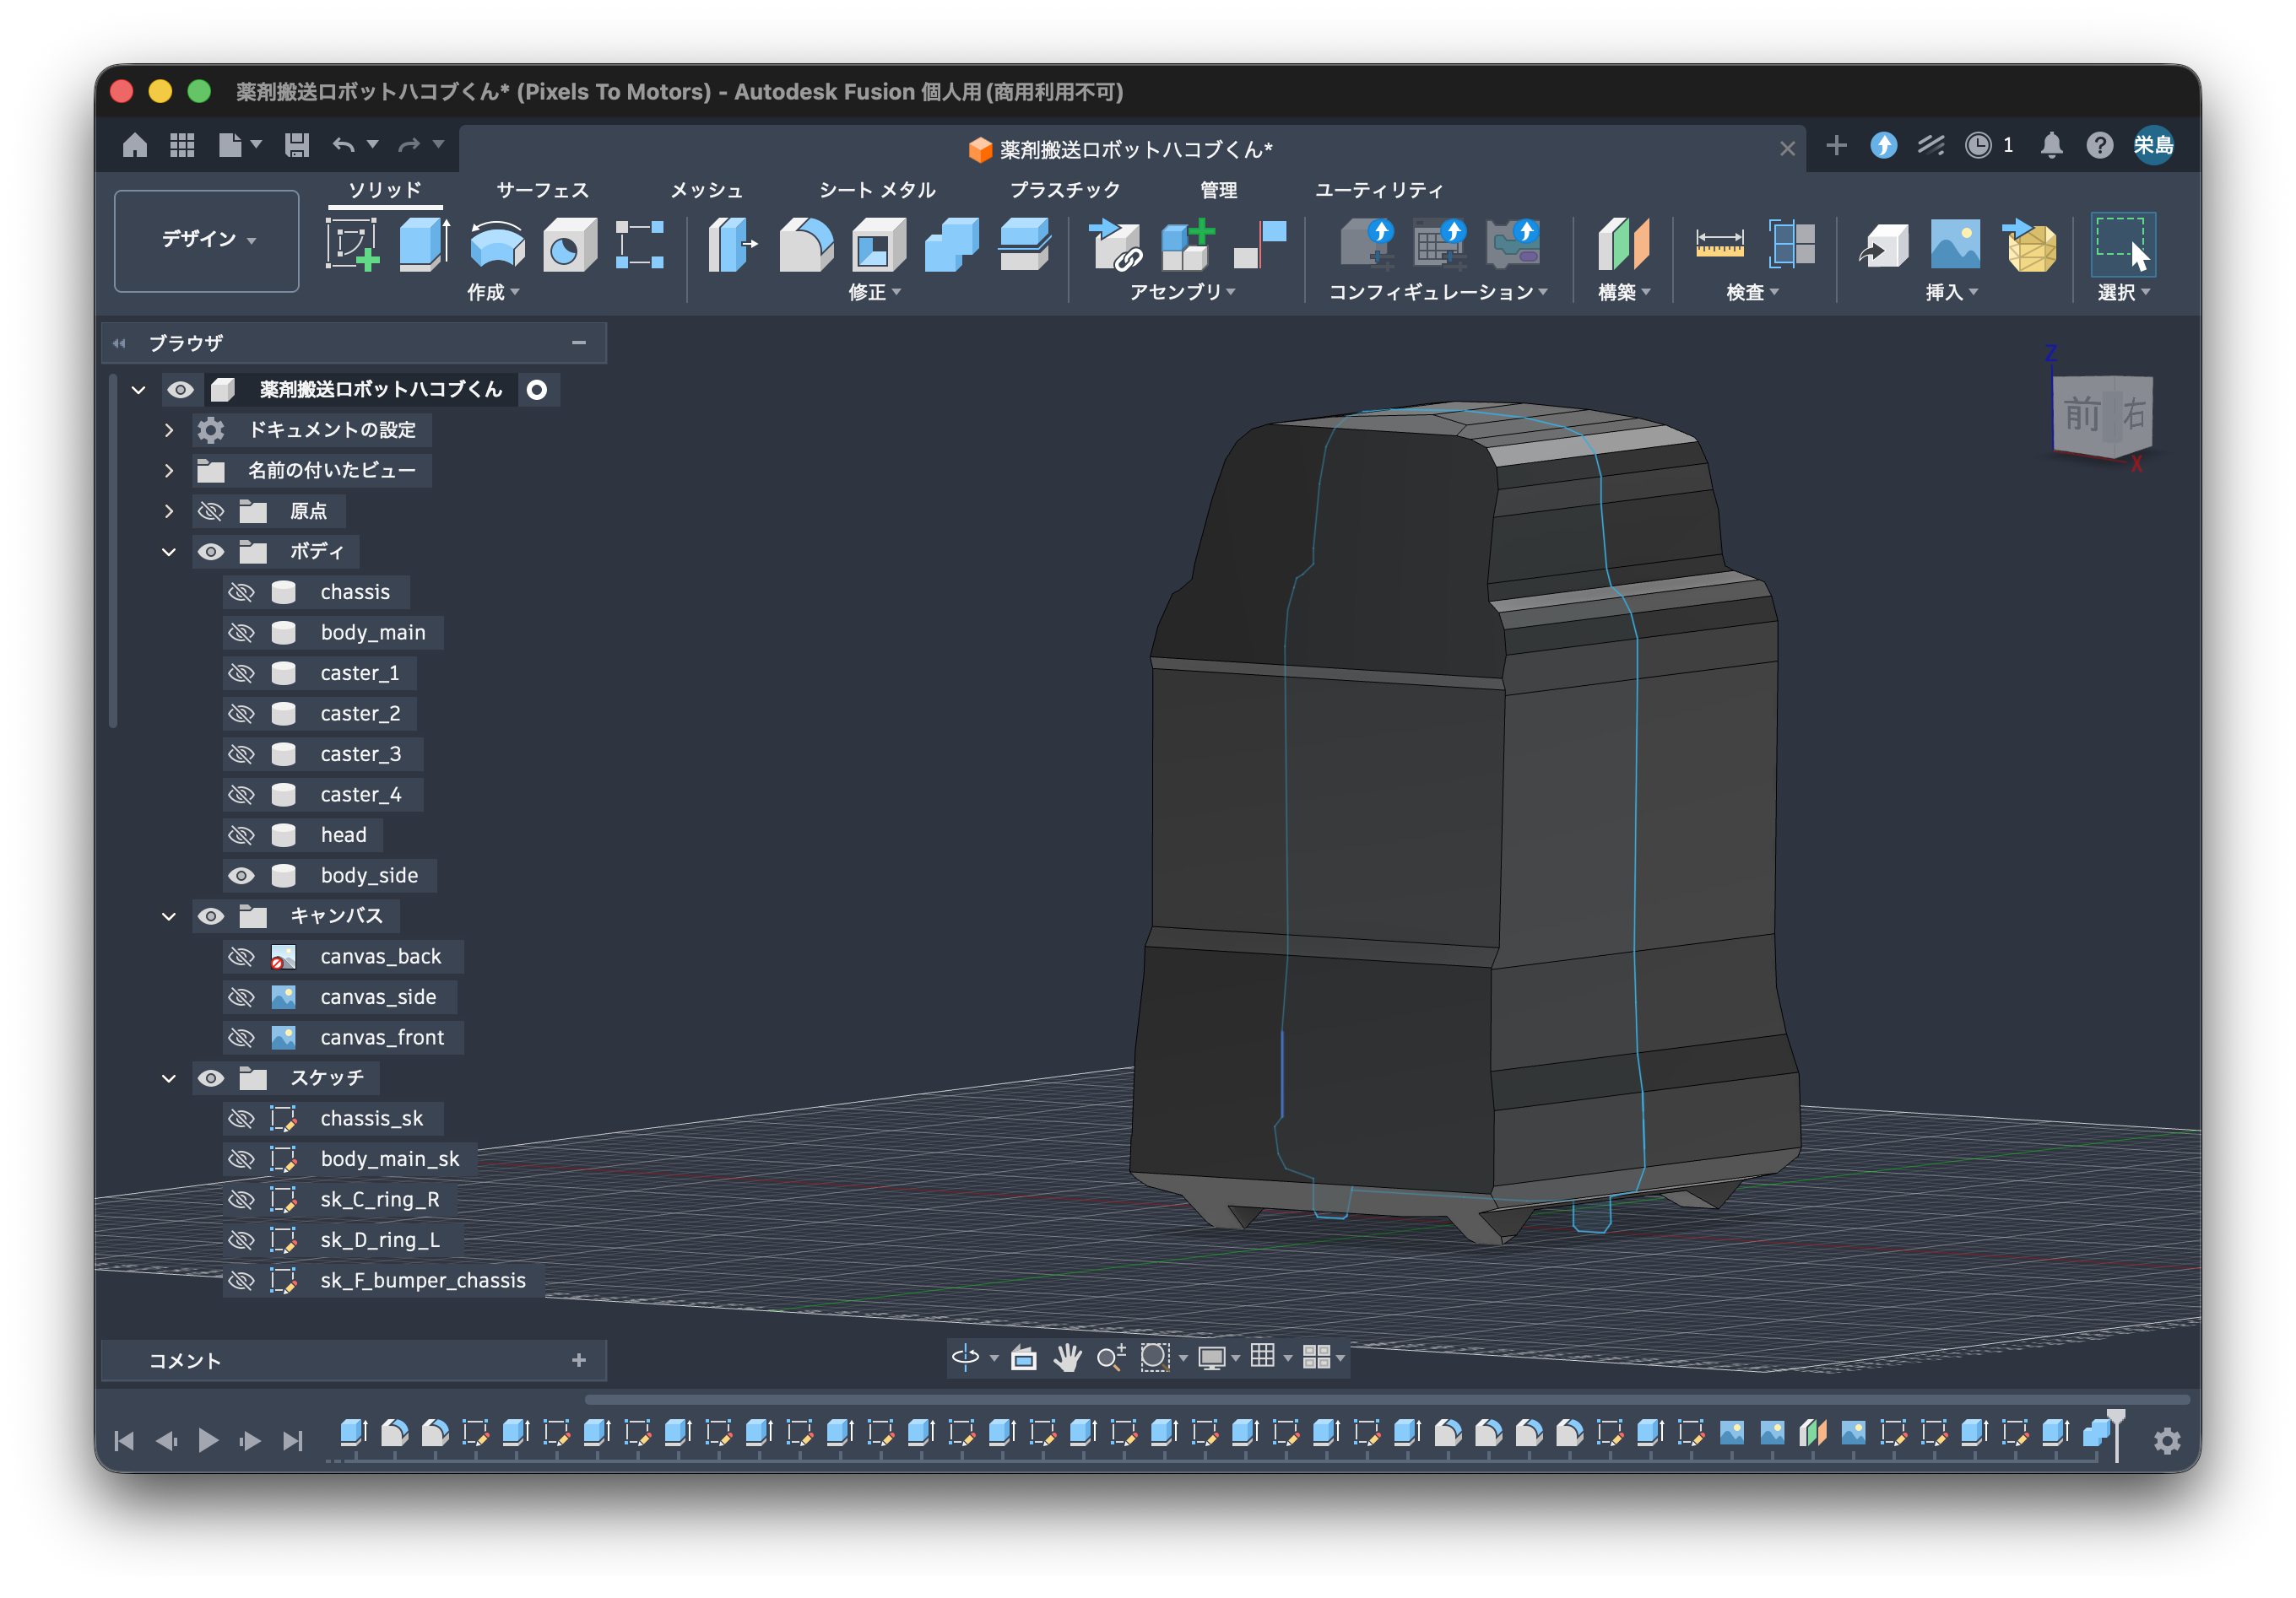Hide the body_side body
The width and height of the screenshot is (2296, 1598).
coord(241,876)
